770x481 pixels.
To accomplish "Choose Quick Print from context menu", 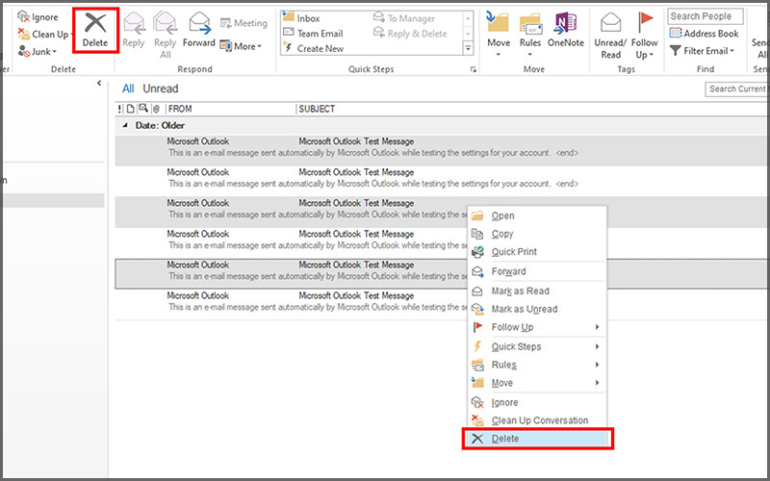I will click(x=537, y=252).
